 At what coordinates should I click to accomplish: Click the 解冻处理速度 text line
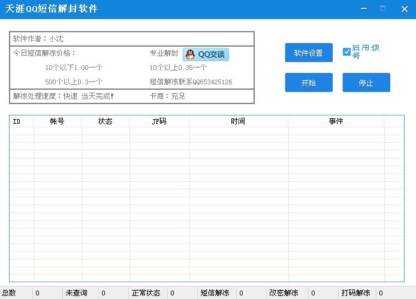pos(64,96)
